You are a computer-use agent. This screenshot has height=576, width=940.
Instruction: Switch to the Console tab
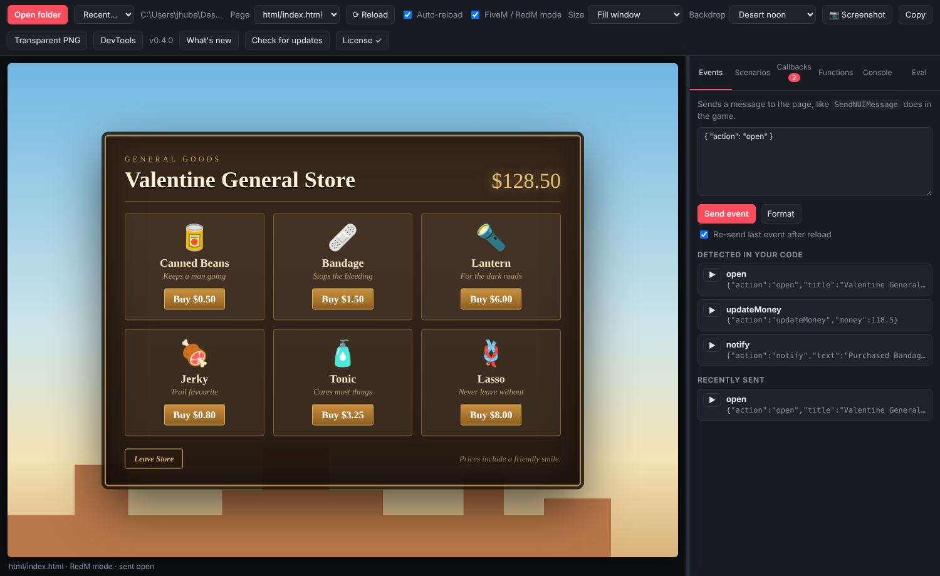[877, 73]
